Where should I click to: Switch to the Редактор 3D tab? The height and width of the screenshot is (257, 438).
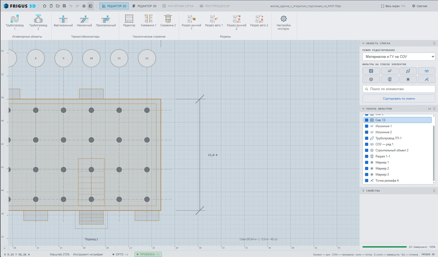[144, 6]
